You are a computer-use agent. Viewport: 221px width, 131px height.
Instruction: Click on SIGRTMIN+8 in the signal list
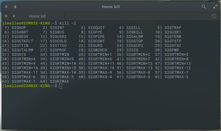(176, 59)
